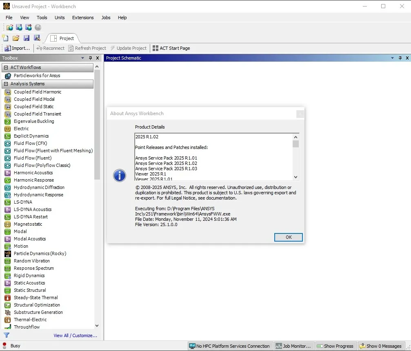Screen dimensions: 411x351
Task: Click the Import... button
Action: [17, 48]
